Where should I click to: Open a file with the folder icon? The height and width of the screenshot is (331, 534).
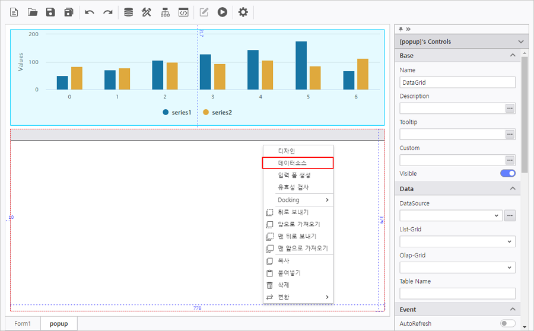(x=33, y=12)
